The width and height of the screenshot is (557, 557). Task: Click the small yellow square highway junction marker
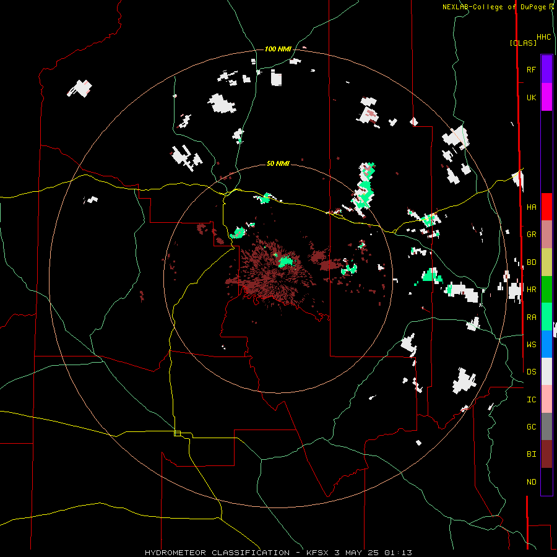coord(177,433)
